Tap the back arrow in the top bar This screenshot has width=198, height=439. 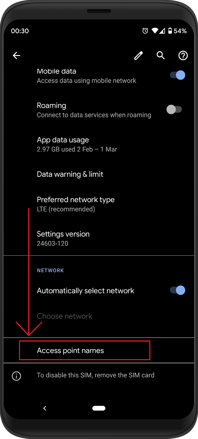(16, 56)
